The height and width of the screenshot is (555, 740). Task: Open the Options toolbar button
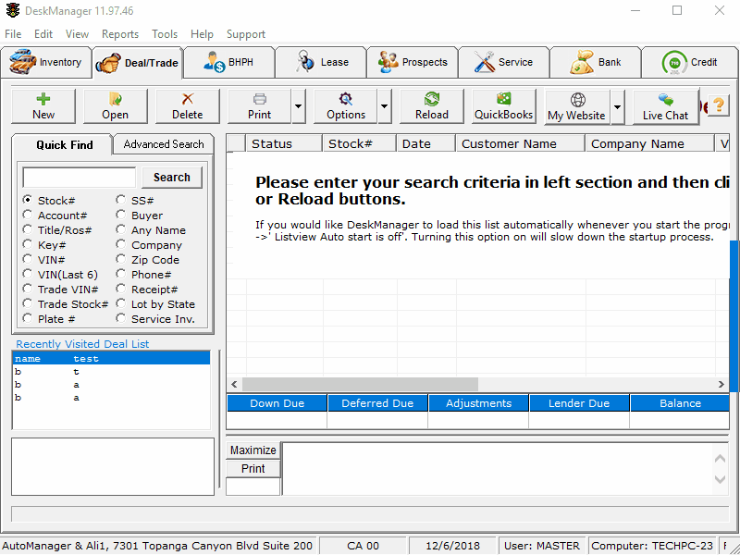pyautogui.click(x=345, y=106)
